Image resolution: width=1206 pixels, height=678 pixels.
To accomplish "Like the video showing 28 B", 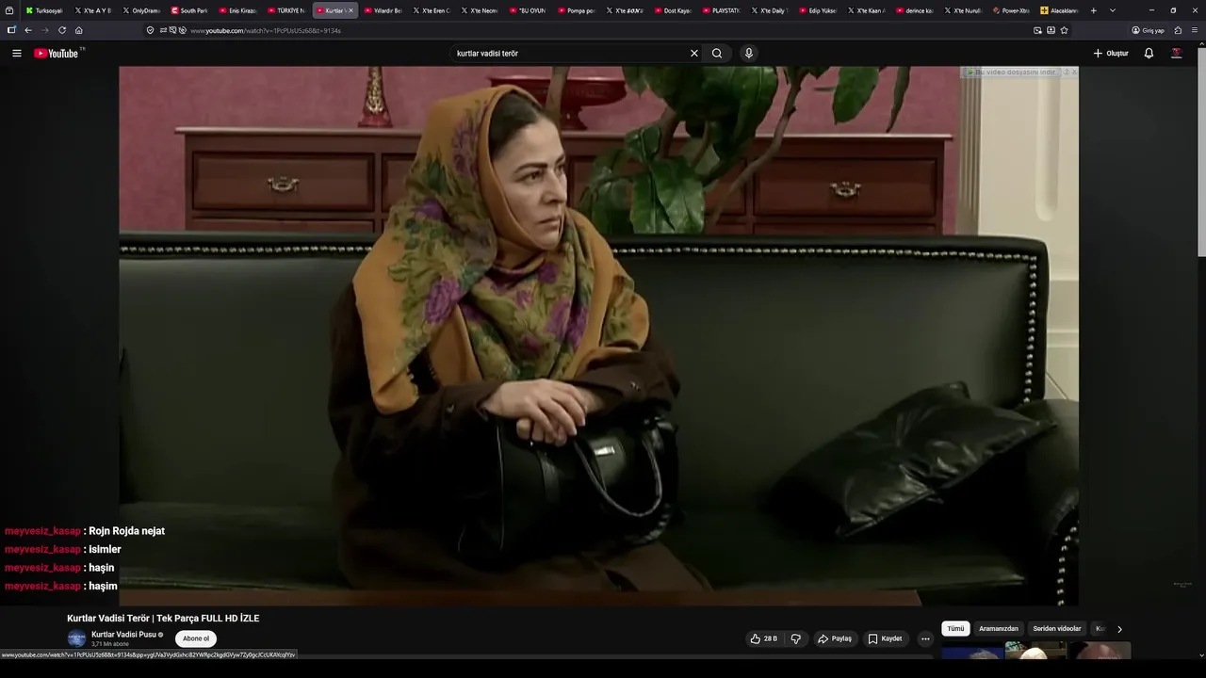I will [764, 638].
